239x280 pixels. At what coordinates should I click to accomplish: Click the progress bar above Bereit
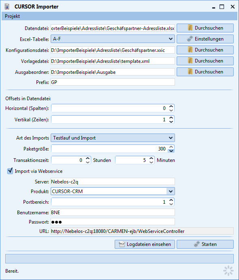(x=119, y=259)
